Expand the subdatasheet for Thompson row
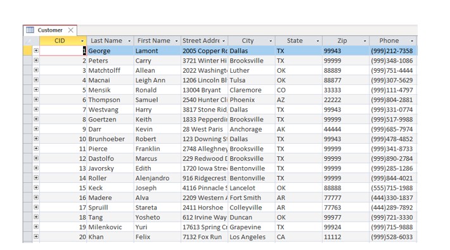This screenshot has width=450, height=250. [36, 99]
